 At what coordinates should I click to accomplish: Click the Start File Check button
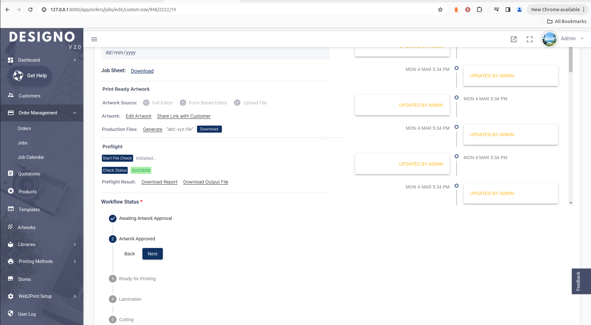[117, 158]
